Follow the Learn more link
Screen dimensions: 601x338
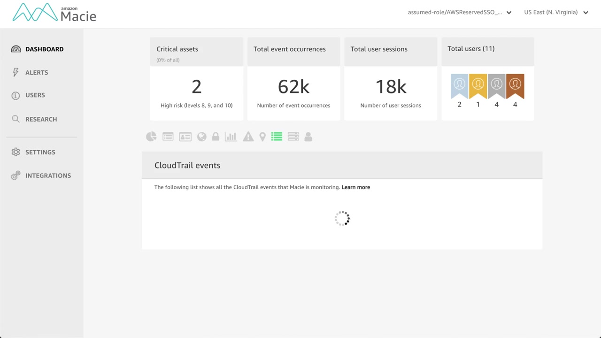pyautogui.click(x=356, y=187)
